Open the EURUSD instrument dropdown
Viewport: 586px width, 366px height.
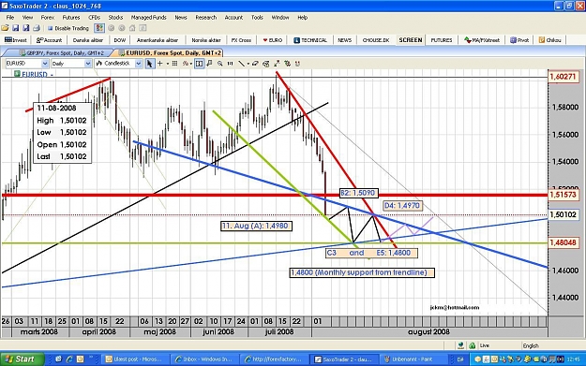pos(45,64)
